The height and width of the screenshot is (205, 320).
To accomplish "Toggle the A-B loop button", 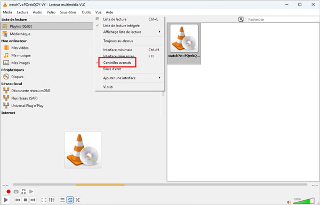I will pos(23,192).
